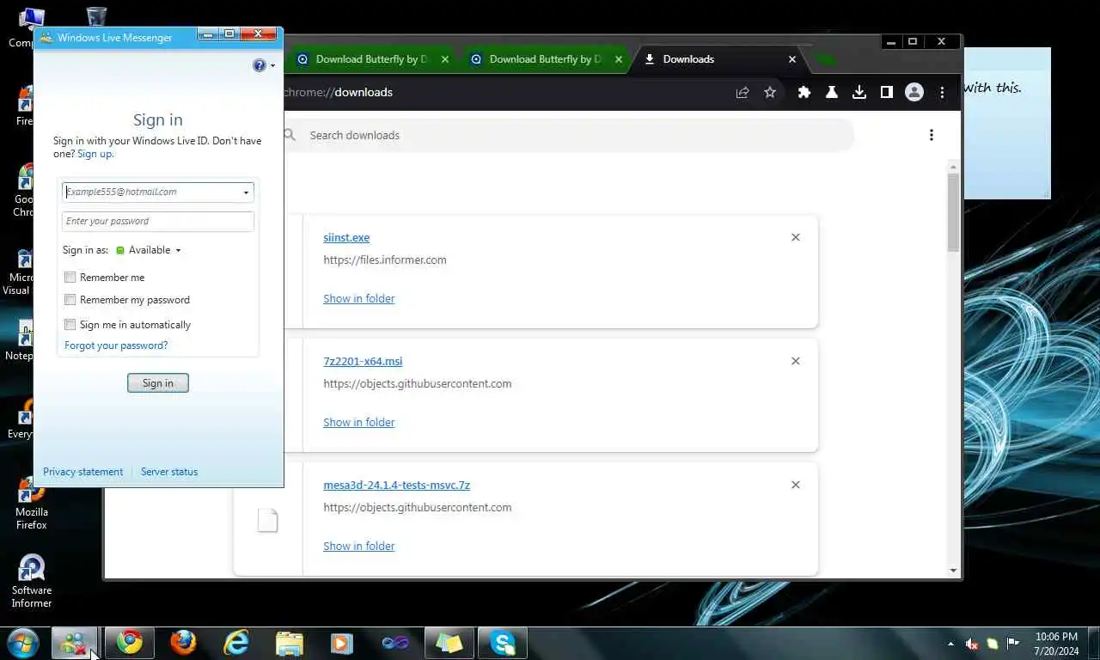This screenshot has height=660, width=1100.
Task: Open the Server status link
Action: [169, 472]
